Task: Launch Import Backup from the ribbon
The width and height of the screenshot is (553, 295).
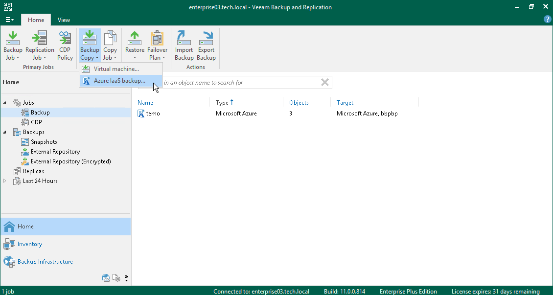Action: [x=184, y=45]
